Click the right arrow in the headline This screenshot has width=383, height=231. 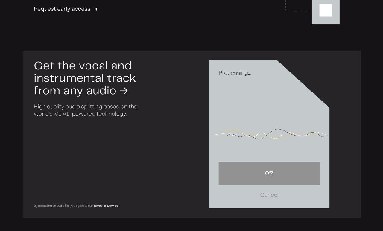124,91
